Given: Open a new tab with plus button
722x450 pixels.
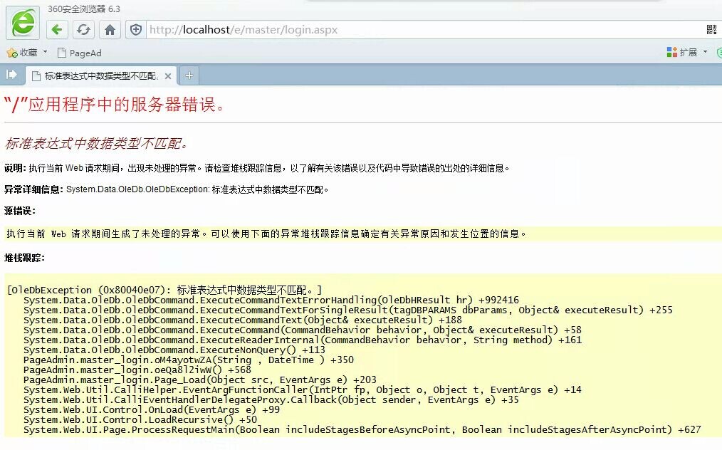Looking at the screenshot, I should [189, 75].
